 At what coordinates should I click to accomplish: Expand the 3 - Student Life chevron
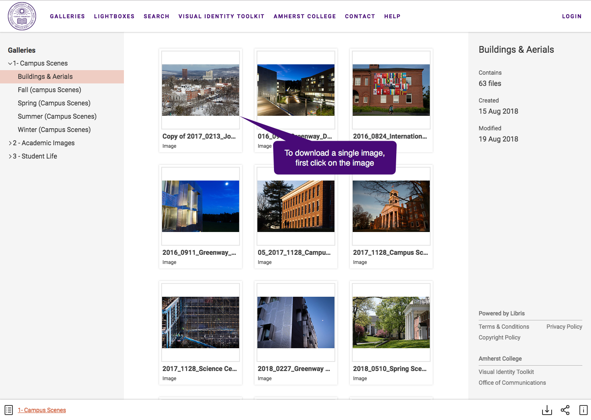coord(10,156)
